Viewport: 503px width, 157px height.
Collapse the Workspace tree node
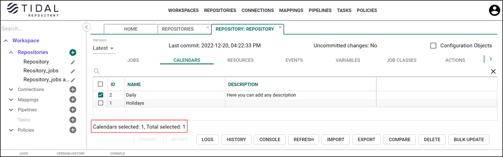[x=6, y=41]
